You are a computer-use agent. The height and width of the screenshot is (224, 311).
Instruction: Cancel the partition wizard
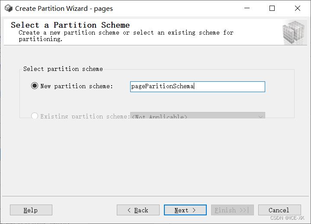tap(279, 210)
